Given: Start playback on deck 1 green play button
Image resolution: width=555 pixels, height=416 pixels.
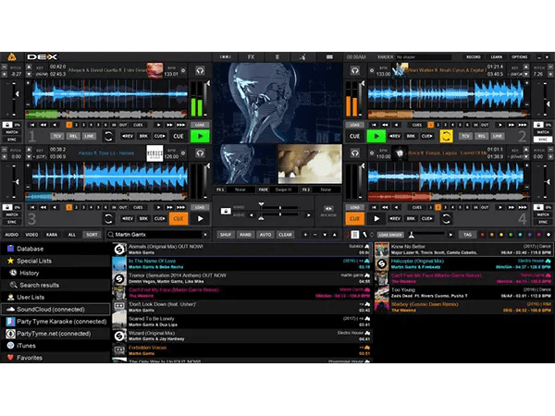Looking at the screenshot, I should coord(200,136).
